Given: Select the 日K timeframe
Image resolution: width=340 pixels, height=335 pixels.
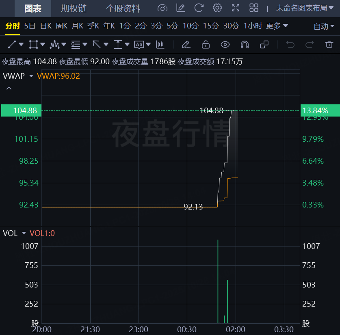Looking at the screenshot, I should pyautogui.click(x=46, y=26).
